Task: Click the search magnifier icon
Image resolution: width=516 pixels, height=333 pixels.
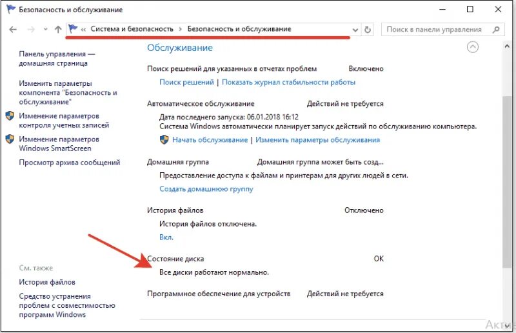Action: 496,30
